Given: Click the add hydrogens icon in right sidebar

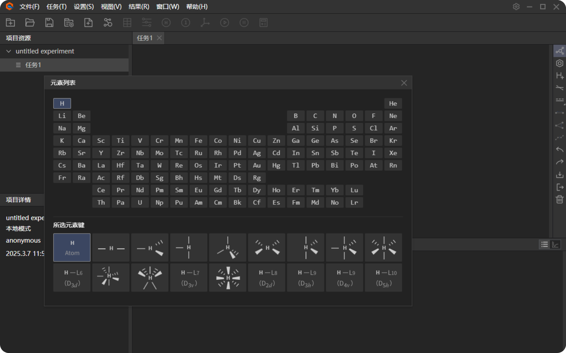Looking at the screenshot, I should [x=559, y=76].
